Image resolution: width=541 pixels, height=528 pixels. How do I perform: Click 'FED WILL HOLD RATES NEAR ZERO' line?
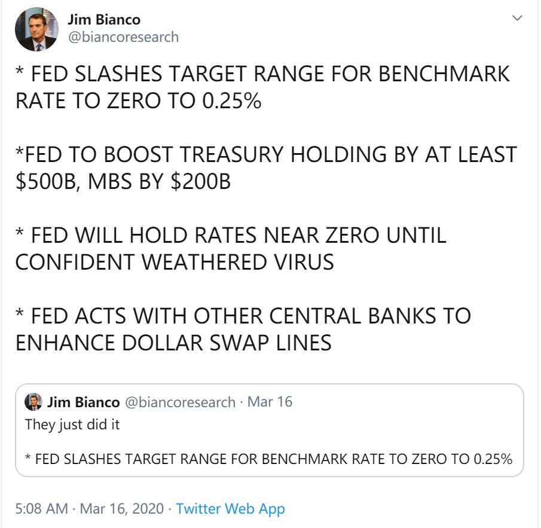point(231,236)
